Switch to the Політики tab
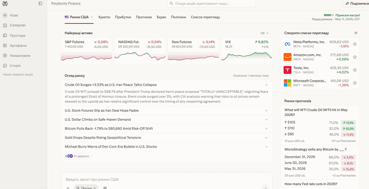The height and width of the screenshot is (189, 369). tap(179, 17)
